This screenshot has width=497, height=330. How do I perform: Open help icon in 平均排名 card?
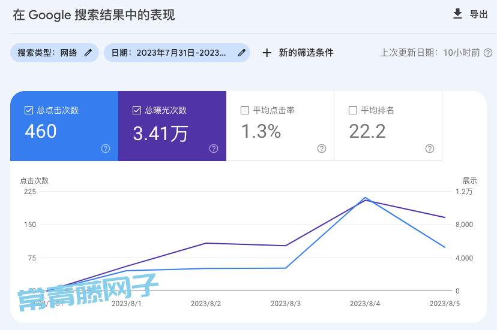430,149
